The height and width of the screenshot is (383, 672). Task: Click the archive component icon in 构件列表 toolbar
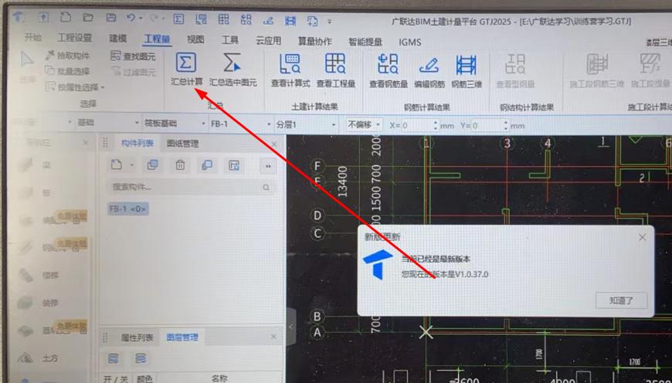pyautogui.click(x=233, y=165)
